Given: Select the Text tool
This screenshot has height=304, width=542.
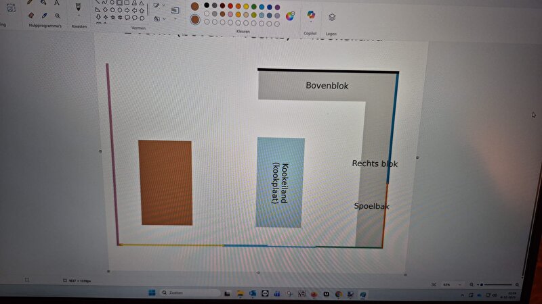Looking at the screenshot, I should [x=57, y=3].
